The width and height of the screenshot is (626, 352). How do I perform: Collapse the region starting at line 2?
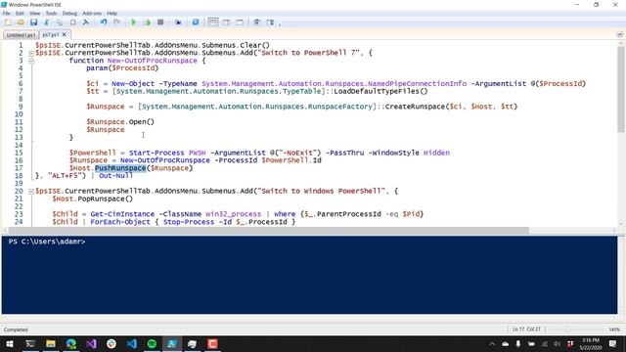(x=31, y=53)
